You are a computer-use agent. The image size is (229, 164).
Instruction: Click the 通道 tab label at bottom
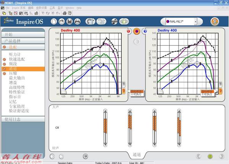(137, 154)
